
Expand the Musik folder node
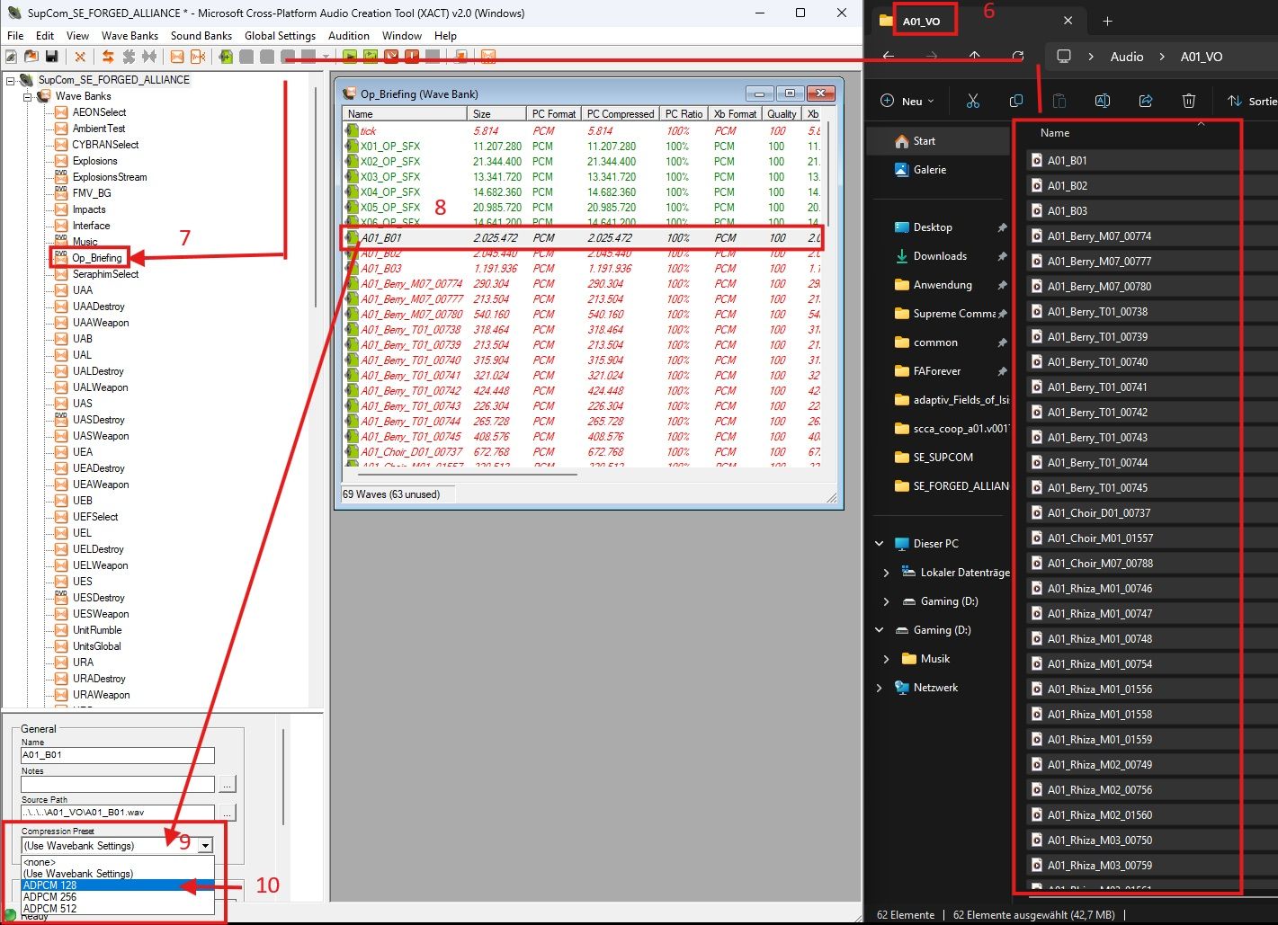[x=886, y=659]
